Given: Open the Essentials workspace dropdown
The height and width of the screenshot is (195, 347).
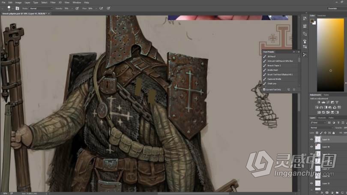Looking at the screenshot, I should (337, 9).
